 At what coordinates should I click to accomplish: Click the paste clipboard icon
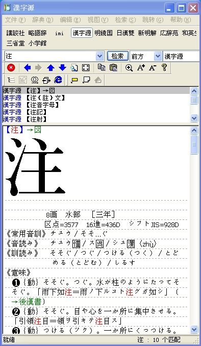click(x=113, y=68)
